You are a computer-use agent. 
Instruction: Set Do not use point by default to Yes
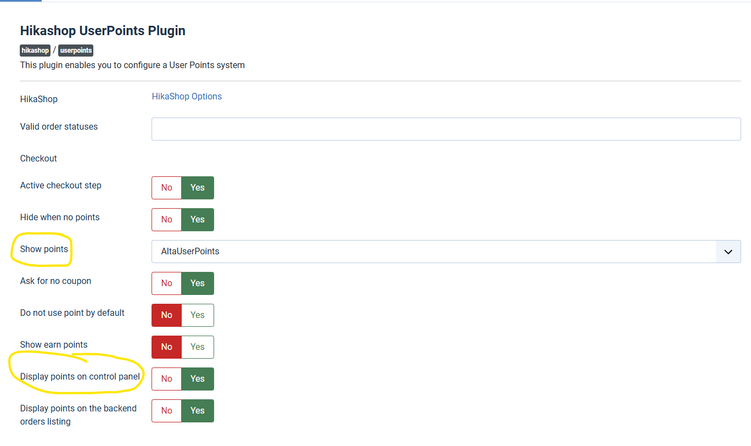tap(198, 315)
